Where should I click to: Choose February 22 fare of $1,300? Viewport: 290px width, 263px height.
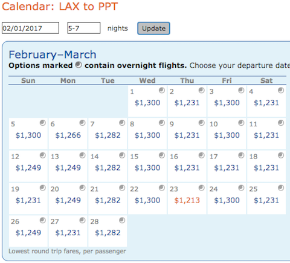coord(147,200)
